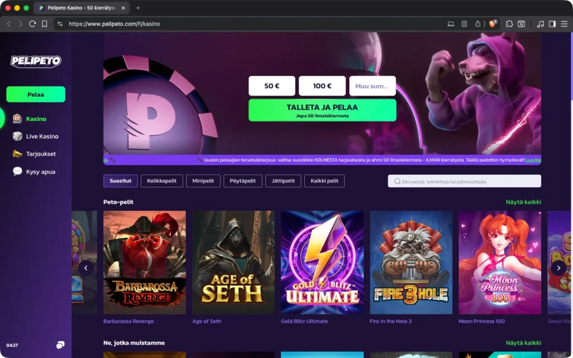
Task: Select the 100 € deposit amount
Action: [322, 86]
